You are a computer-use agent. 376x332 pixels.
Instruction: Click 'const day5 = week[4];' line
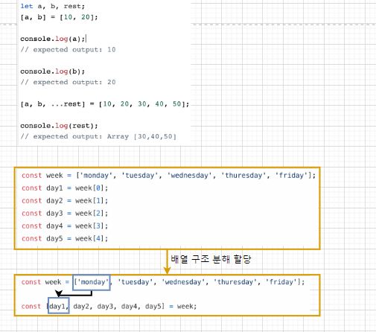[65, 239]
